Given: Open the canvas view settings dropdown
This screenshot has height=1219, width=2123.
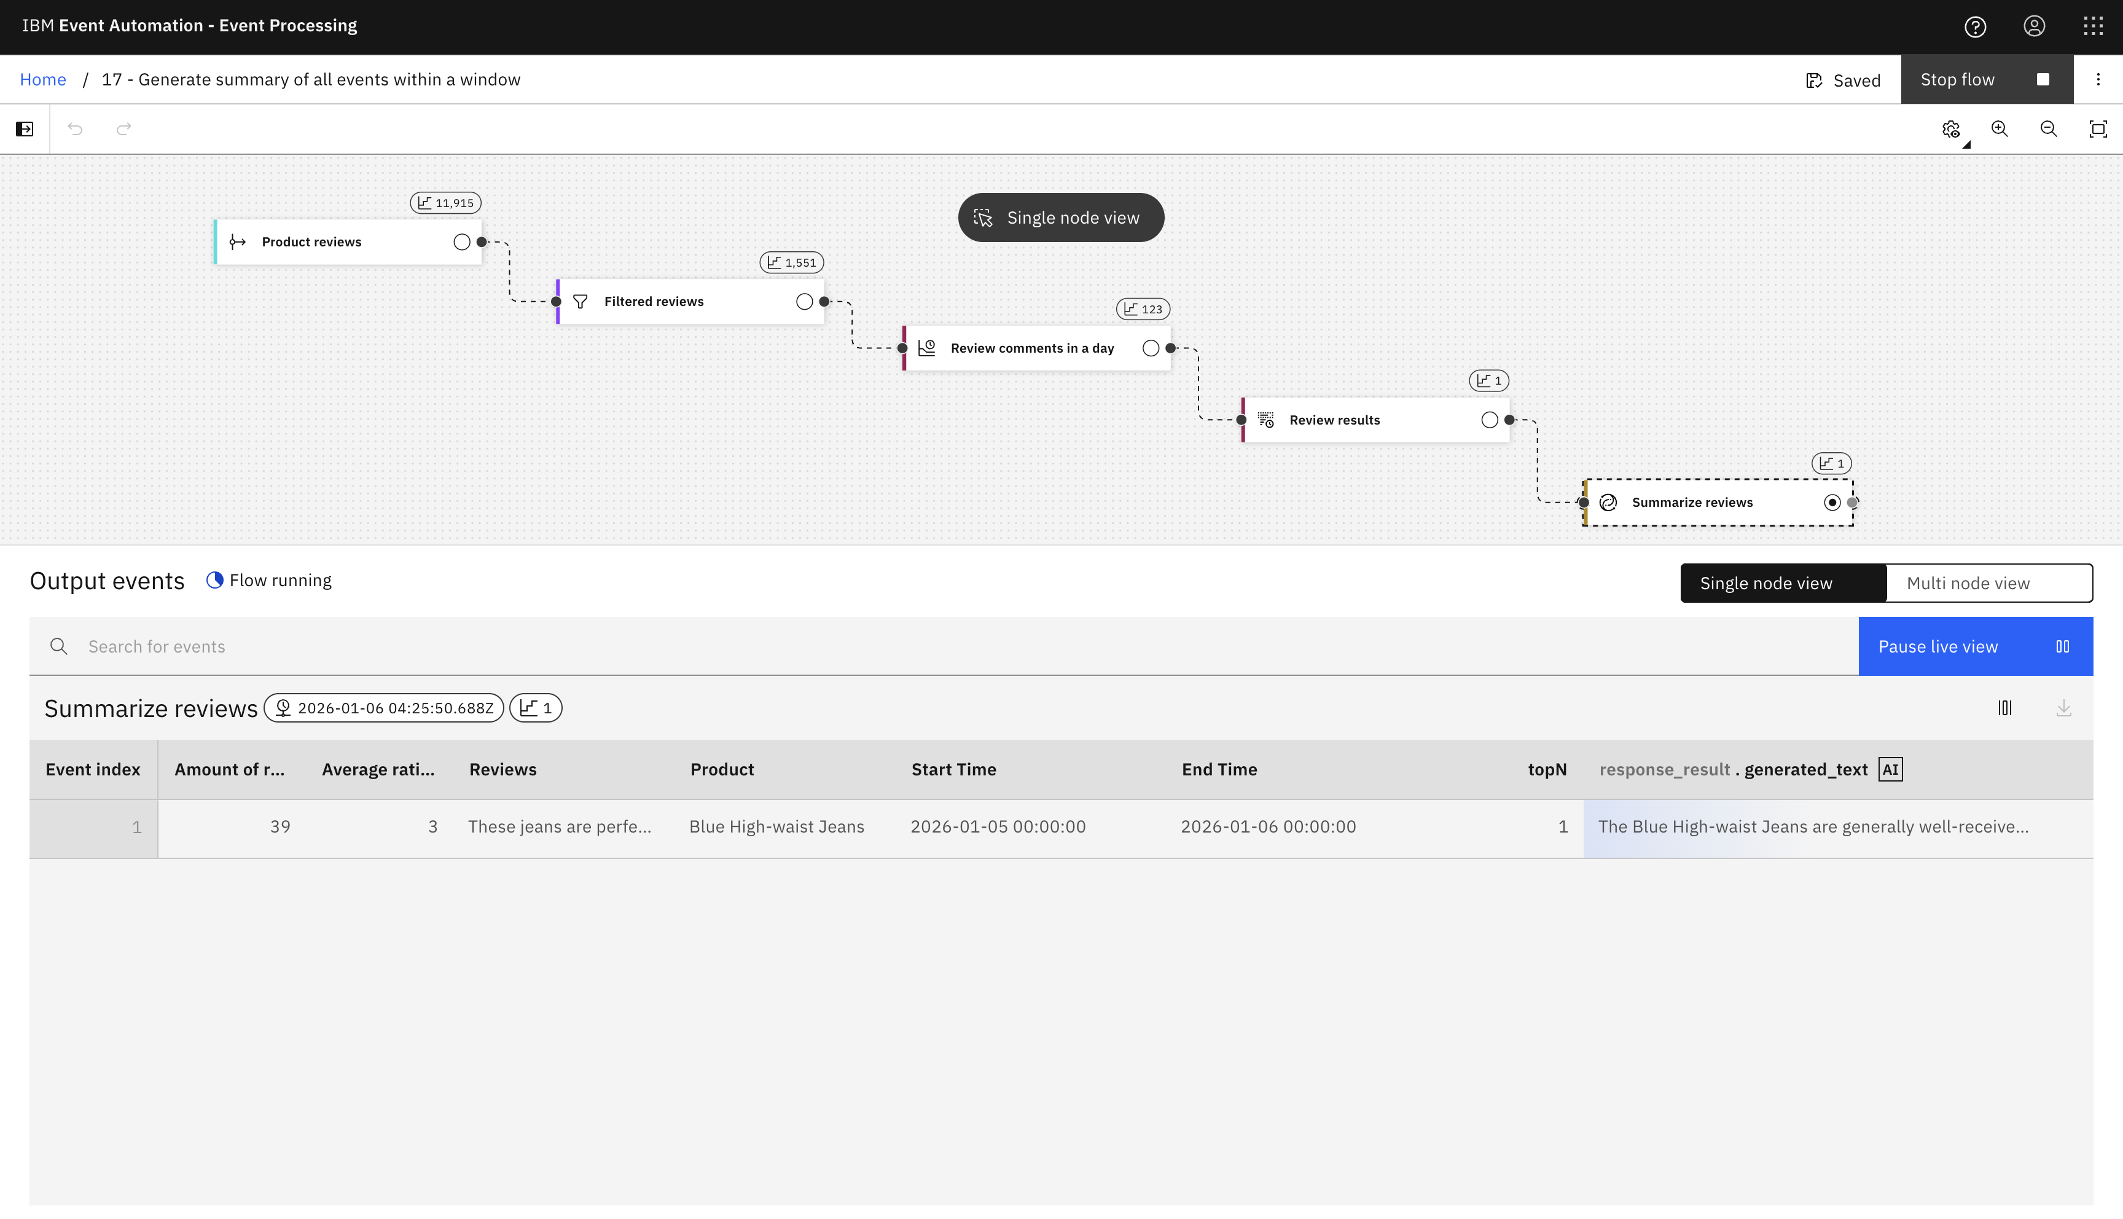Looking at the screenshot, I should 1952,130.
